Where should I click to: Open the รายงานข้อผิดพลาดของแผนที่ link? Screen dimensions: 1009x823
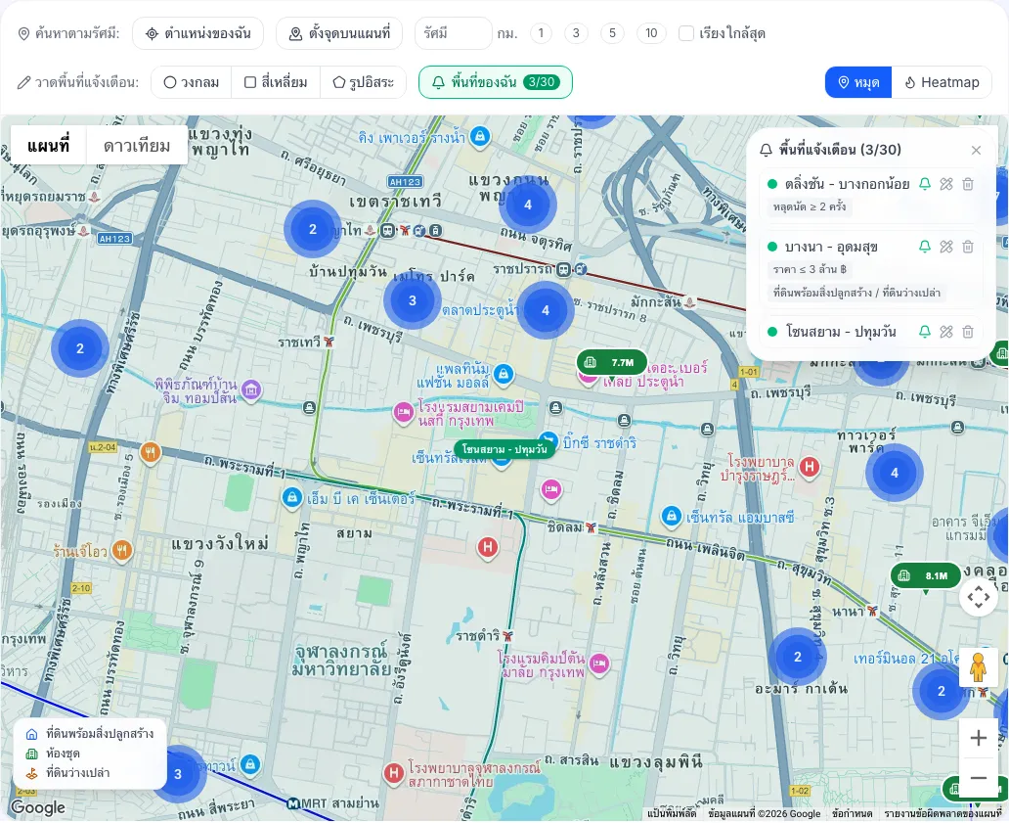tap(943, 814)
